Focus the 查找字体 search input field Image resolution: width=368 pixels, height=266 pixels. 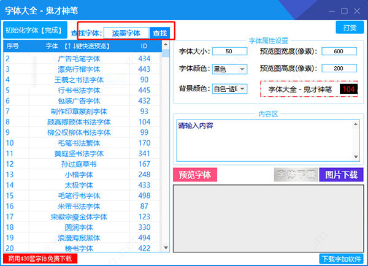coord(126,33)
